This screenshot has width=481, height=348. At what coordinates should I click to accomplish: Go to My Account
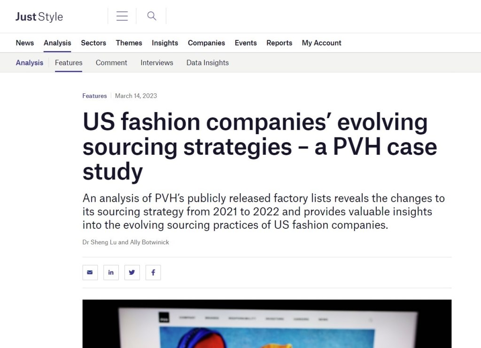(321, 43)
